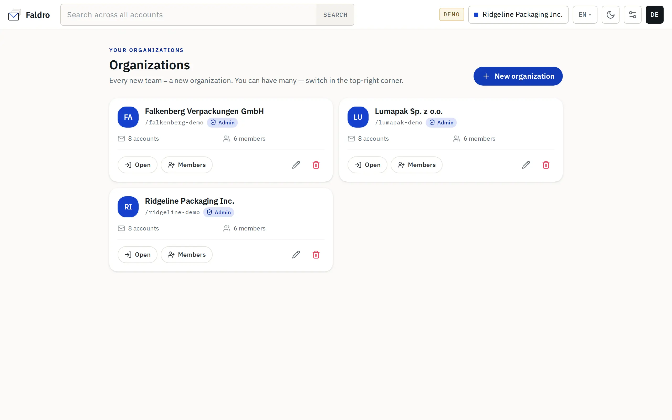Click the Admin badge on Lumapak card
The width and height of the screenshot is (672, 420).
pos(441,123)
